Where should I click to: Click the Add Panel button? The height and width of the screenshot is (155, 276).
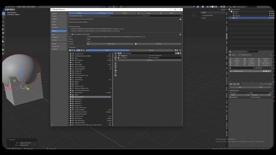click(150, 60)
